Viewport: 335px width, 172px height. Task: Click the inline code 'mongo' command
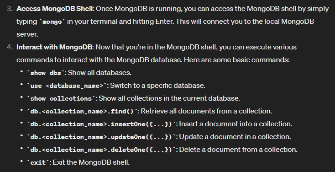(52, 21)
